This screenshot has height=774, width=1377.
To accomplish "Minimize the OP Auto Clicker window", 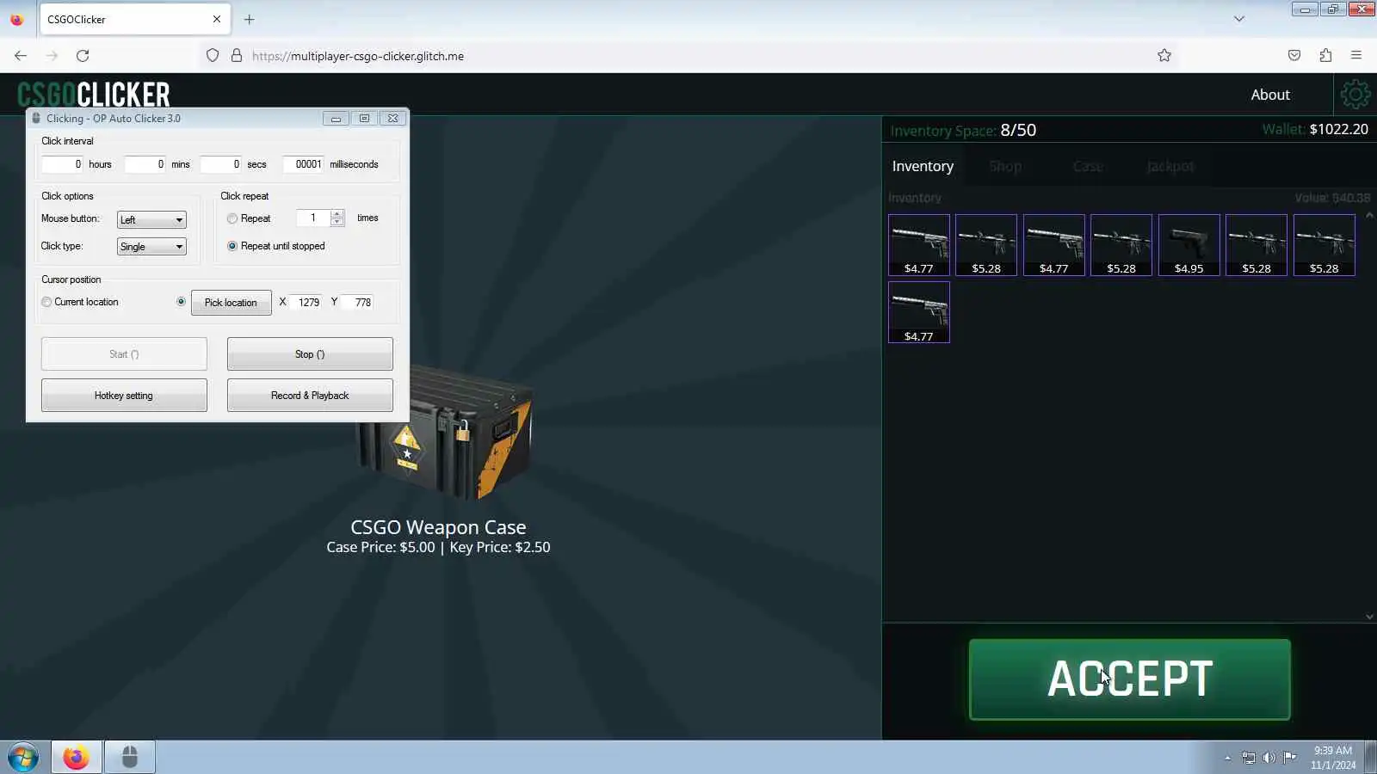I will [336, 119].
